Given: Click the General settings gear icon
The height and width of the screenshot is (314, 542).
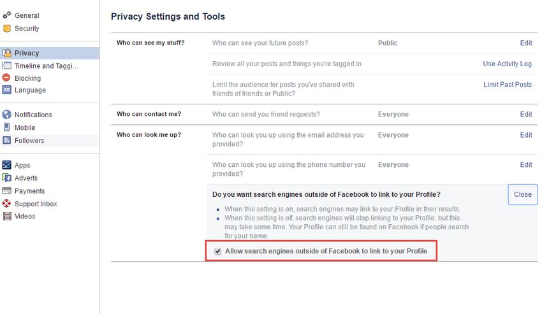Looking at the screenshot, I should [6, 15].
